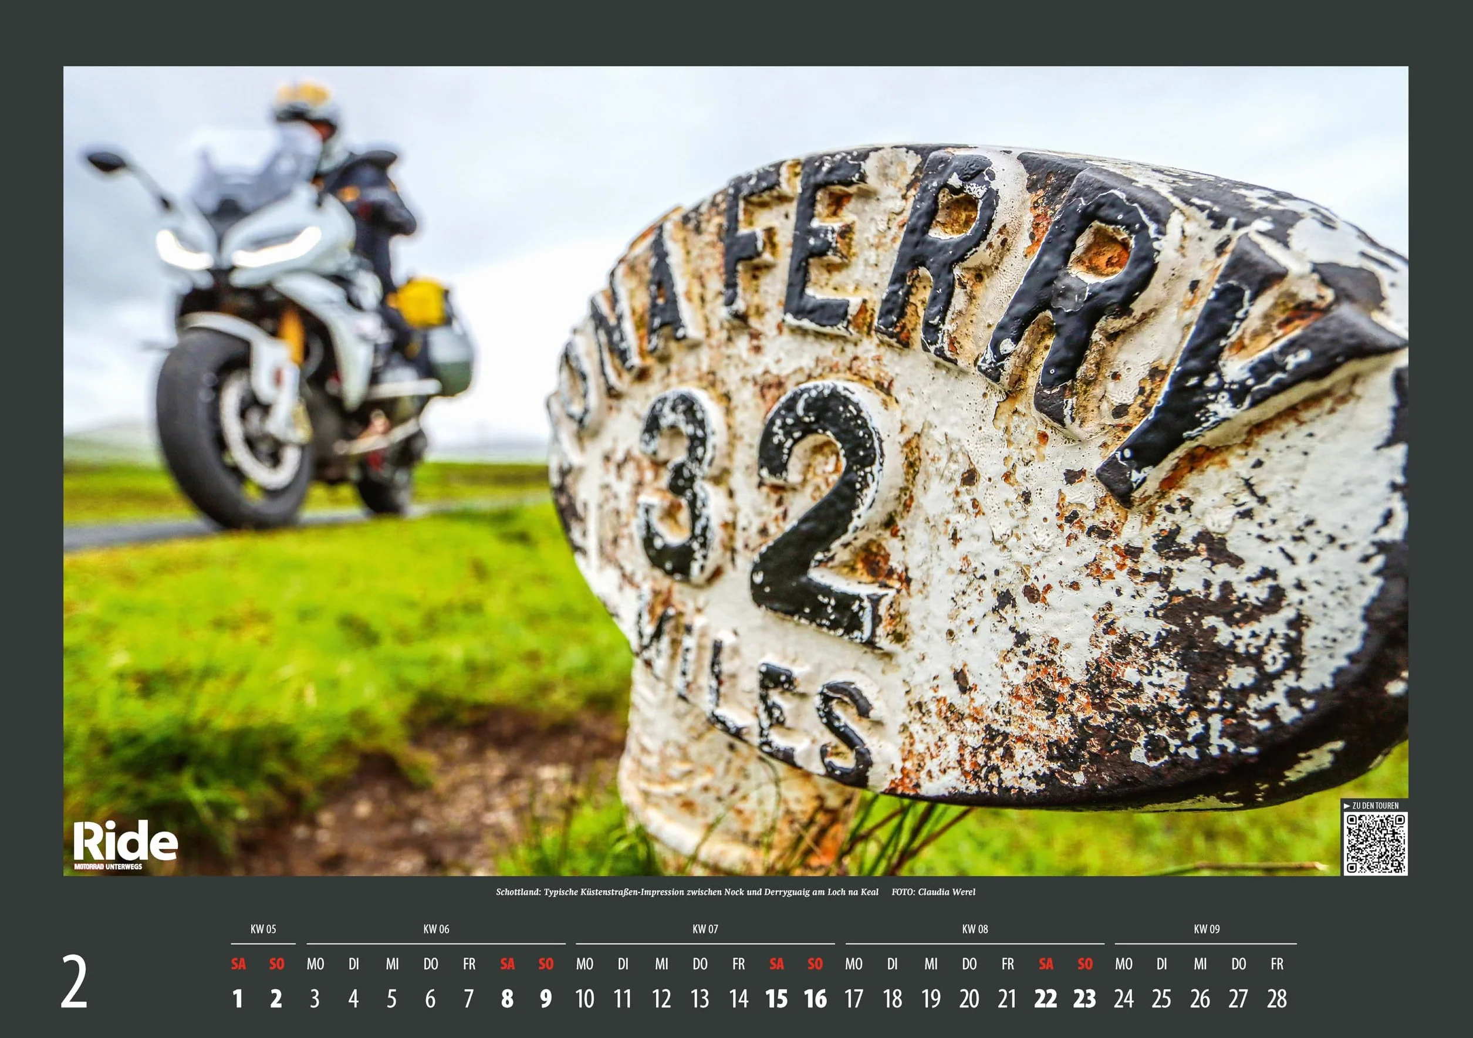Click date 25 in the calendar

click(1162, 999)
